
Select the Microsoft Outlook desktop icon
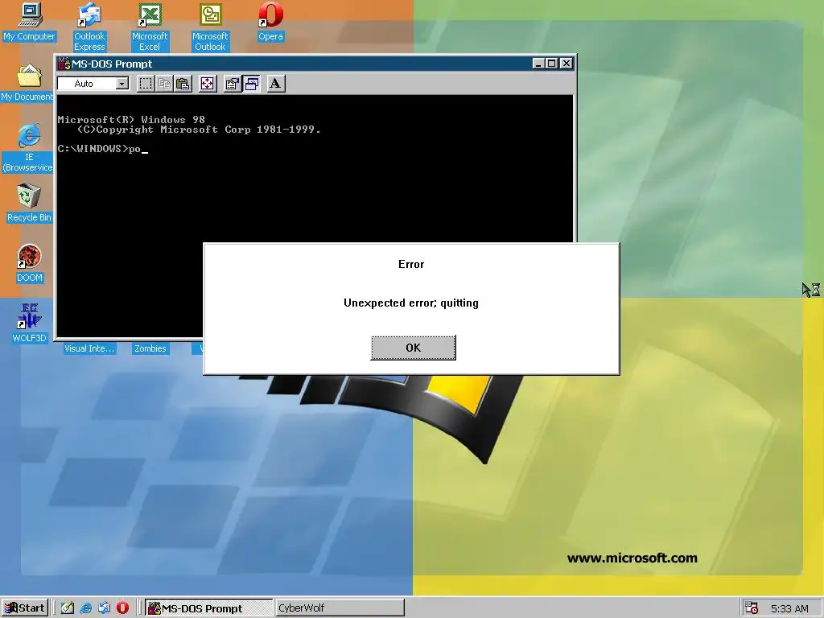point(210,27)
